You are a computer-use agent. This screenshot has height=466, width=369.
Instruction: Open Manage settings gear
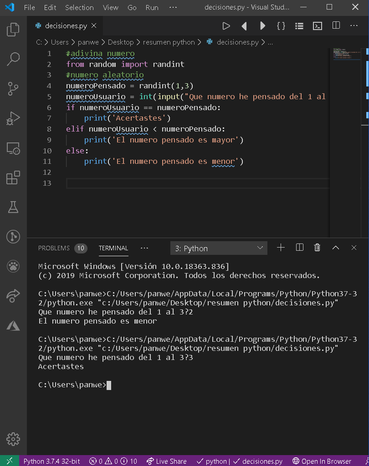click(x=13, y=439)
